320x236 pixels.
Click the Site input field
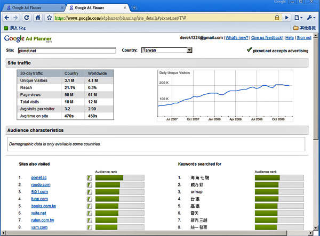click(67, 51)
